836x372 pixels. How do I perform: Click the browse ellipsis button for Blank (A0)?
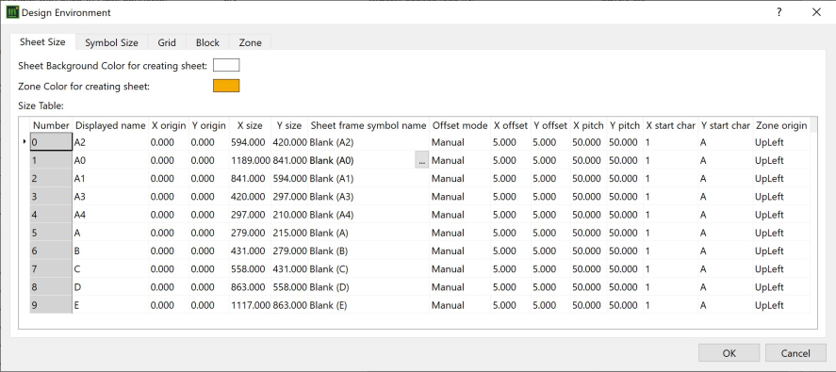point(421,160)
